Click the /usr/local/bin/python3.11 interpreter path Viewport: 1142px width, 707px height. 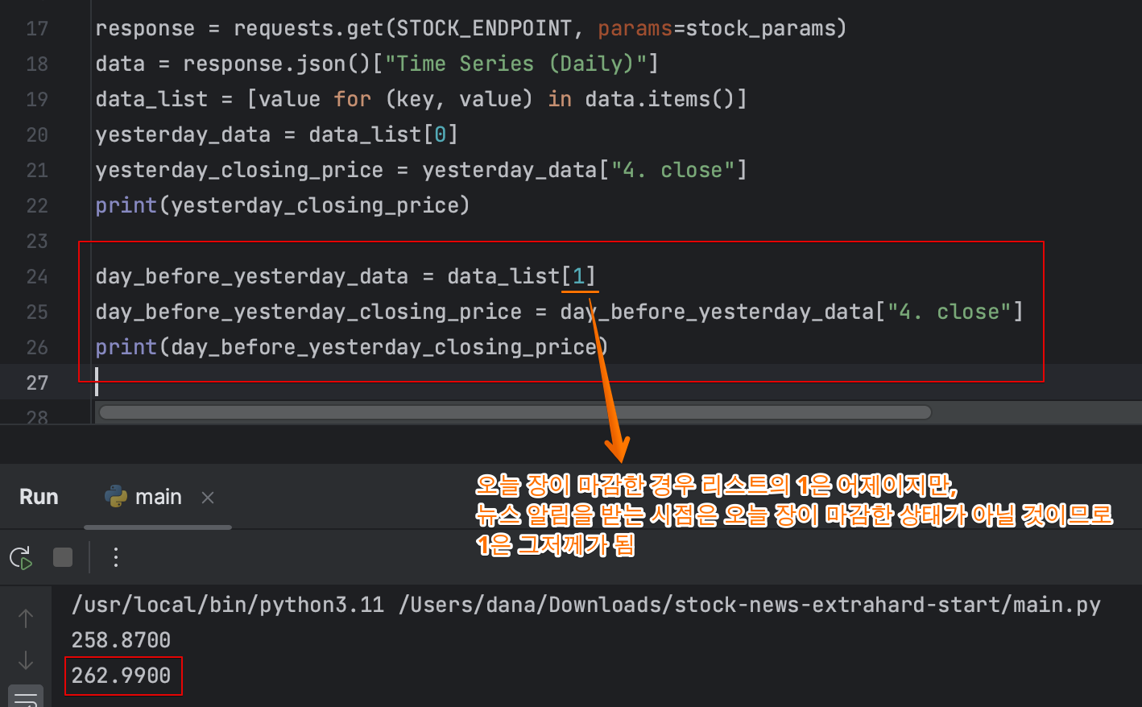pos(228,605)
